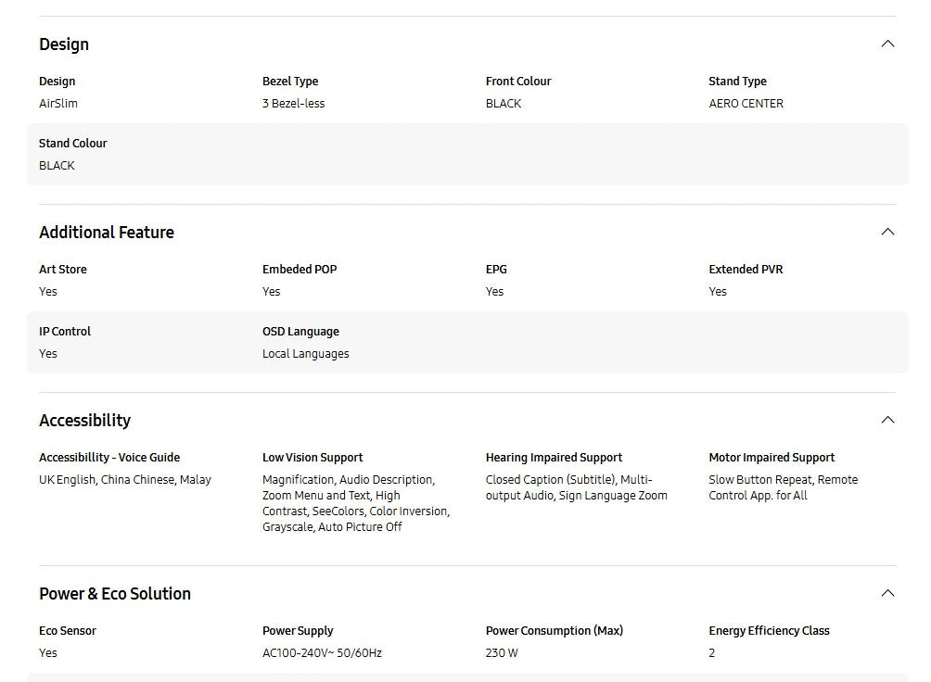Click the Low Vision Support label

(312, 458)
